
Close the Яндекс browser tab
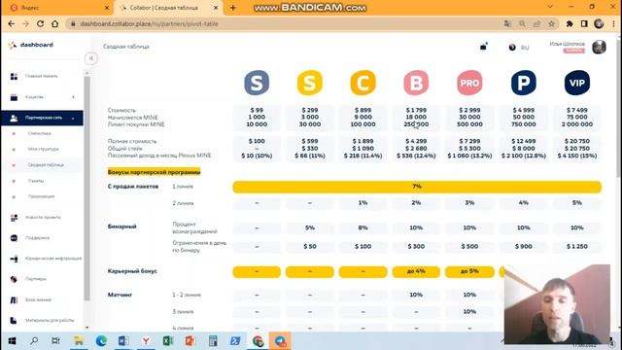click(x=107, y=8)
